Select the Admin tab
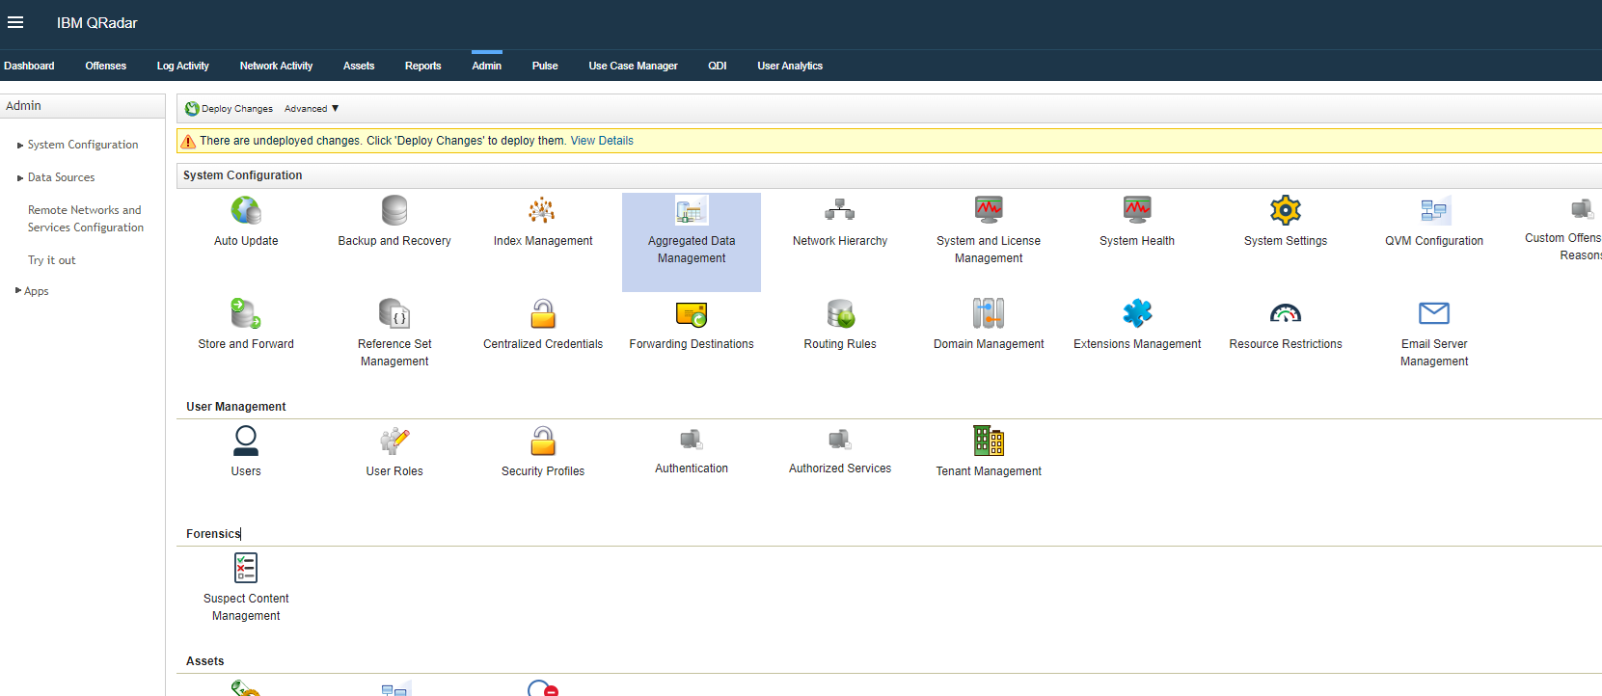Viewport: 1602px width, 696px height. click(487, 66)
